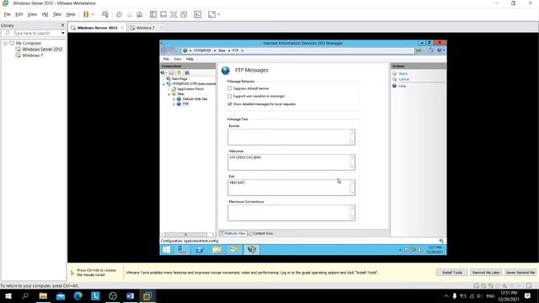Viewport: 539px width, 303px height.
Task: Click the Connections create connection icon
Action: [x=163, y=73]
